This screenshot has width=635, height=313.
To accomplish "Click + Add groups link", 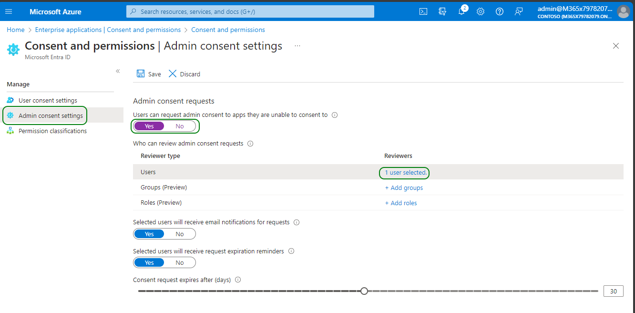I will point(404,188).
